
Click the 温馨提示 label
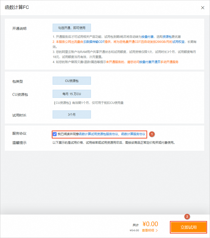point(19,143)
